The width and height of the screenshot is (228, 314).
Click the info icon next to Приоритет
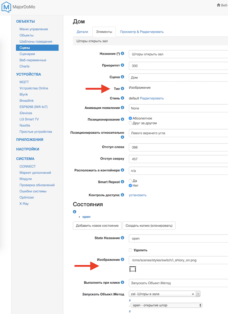pyautogui.click(x=123, y=65)
